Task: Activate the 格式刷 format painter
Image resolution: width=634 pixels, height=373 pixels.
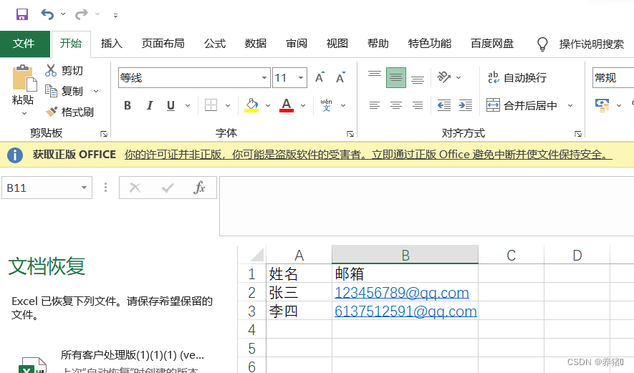Action: coord(69,112)
